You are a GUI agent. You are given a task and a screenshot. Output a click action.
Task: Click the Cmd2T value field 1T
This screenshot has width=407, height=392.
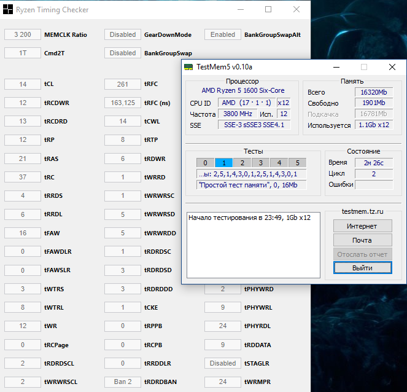point(23,53)
